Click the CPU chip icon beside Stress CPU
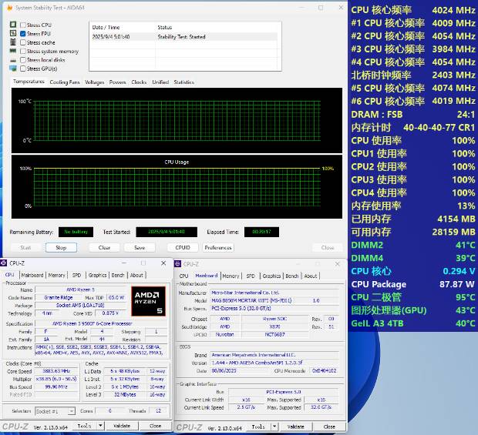Image resolution: width=478 pixels, height=435 pixels. pos(13,25)
